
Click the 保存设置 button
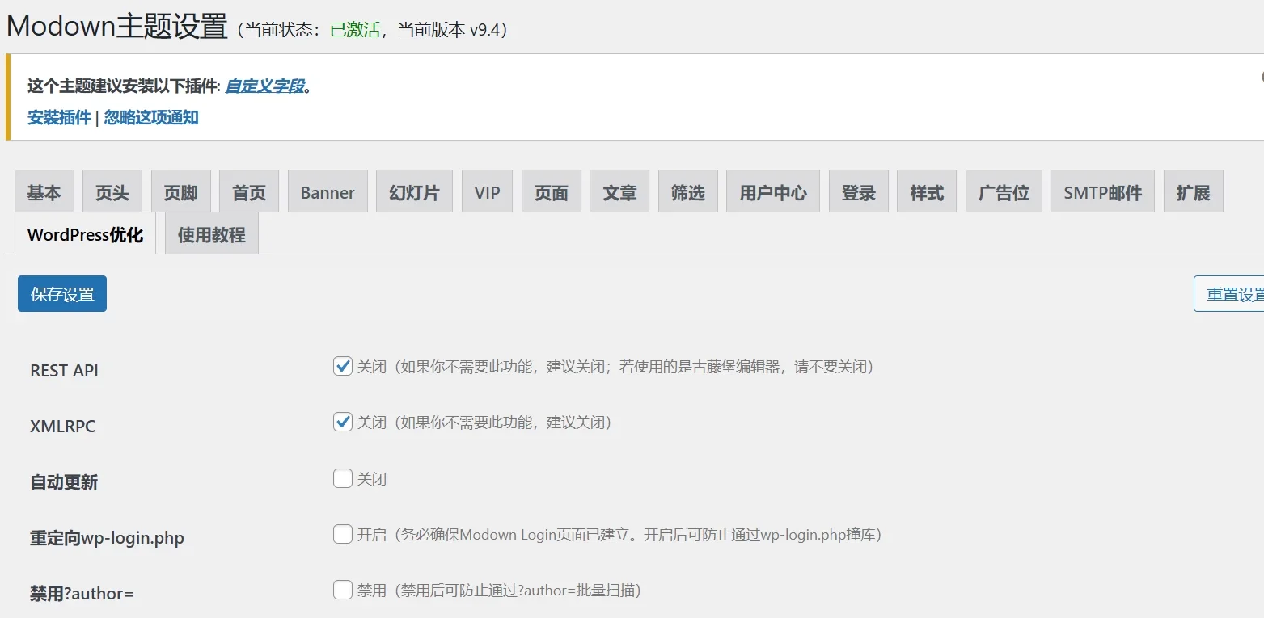tap(61, 293)
